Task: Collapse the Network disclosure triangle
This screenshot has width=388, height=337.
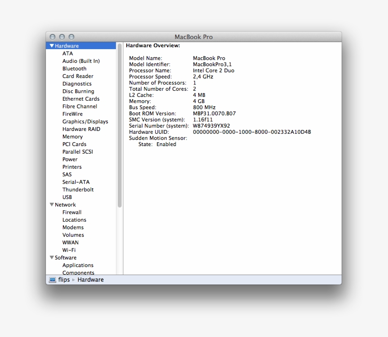Action: [52, 204]
